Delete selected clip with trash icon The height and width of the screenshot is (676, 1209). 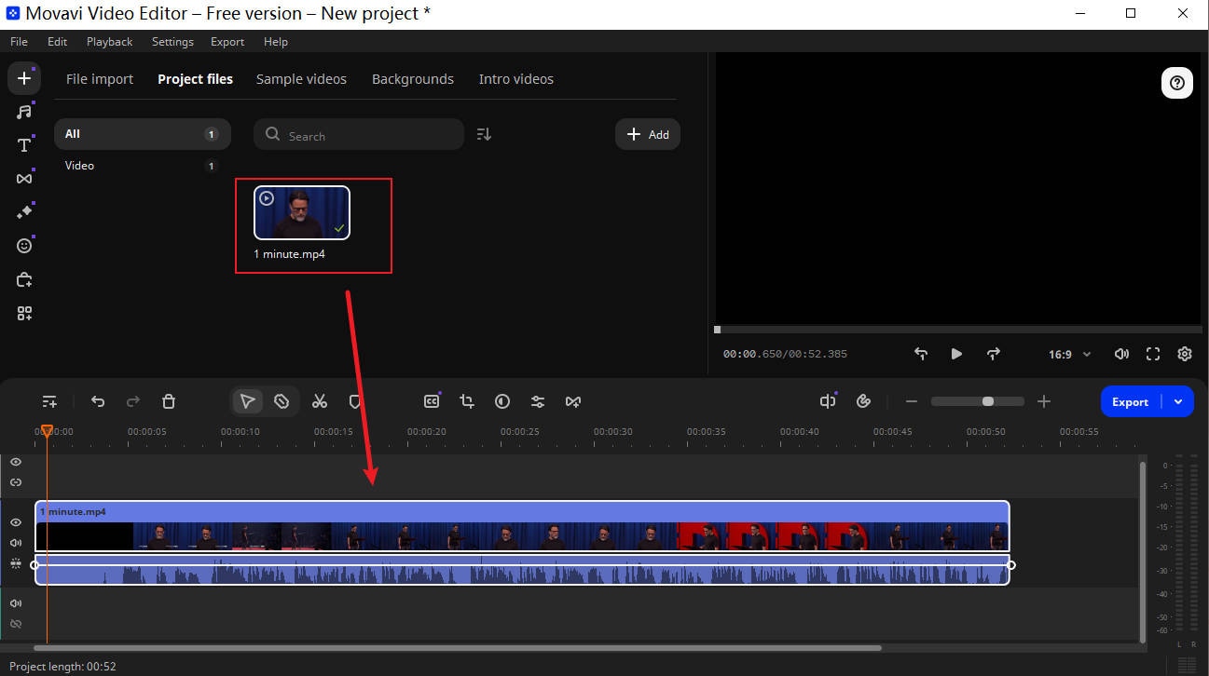coord(169,401)
